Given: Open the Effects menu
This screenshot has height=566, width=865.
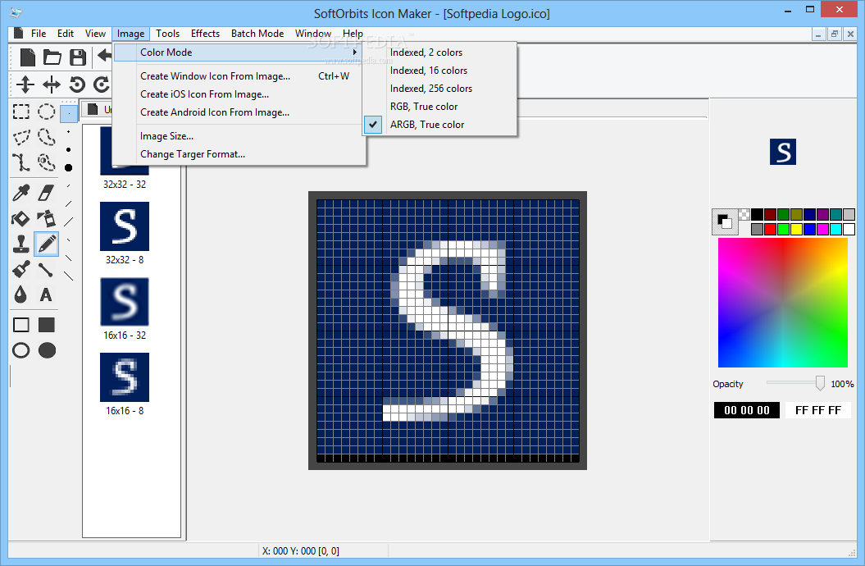Looking at the screenshot, I should click(205, 34).
